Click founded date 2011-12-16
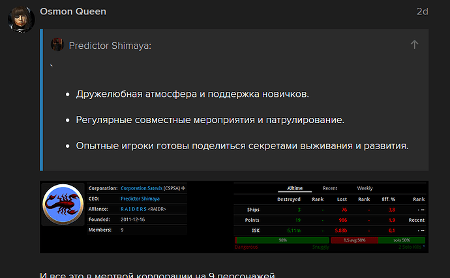 coord(132,219)
